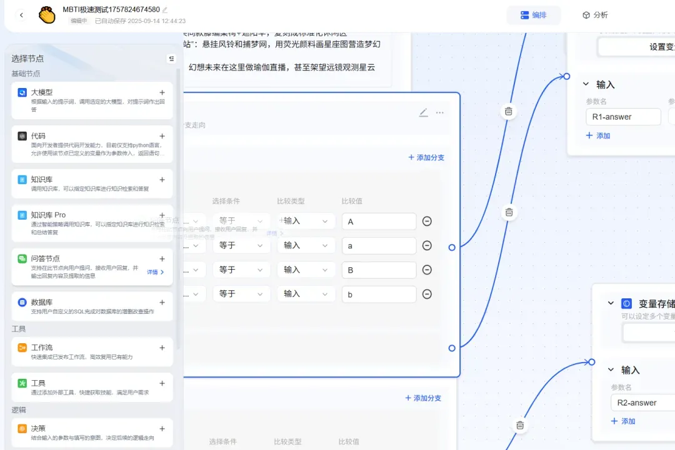
Task: Click the 大模型 node icon
Action: point(22,92)
